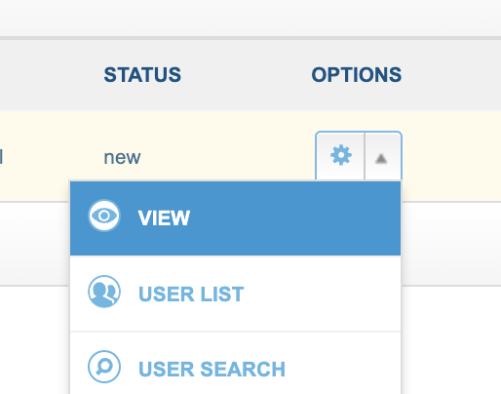501x394 pixels.
Task: Choose the User Search menu entry
Action: point(235,363)
